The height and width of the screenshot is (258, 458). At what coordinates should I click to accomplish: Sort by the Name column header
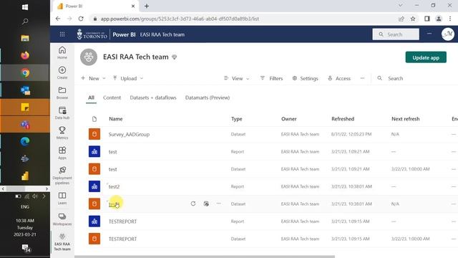[116, 119]
